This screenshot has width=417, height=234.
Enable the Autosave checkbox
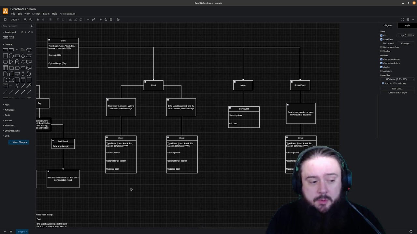(x=381, y=71)
